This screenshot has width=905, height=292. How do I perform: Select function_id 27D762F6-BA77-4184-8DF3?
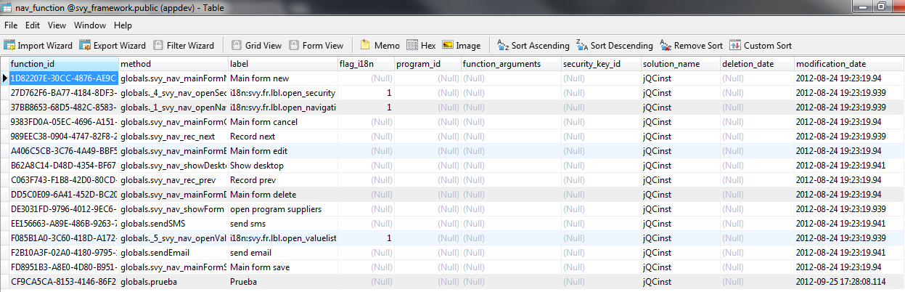point(63,93)
